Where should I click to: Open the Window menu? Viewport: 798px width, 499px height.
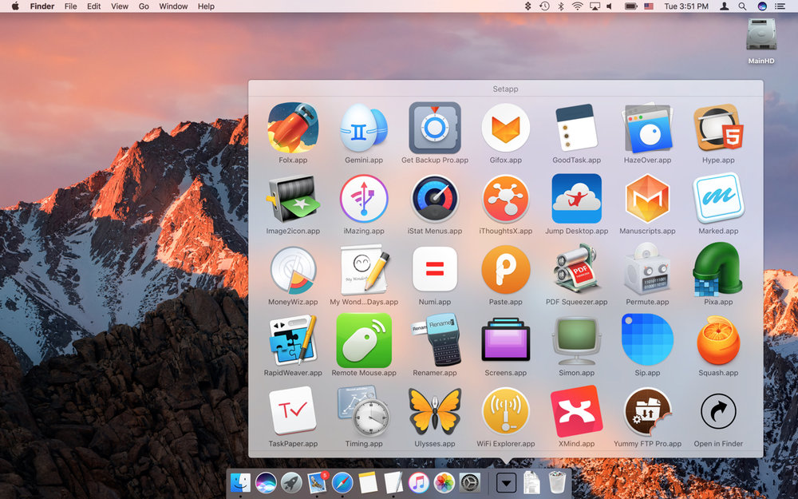pyautogui.click(x=173, y=6)
